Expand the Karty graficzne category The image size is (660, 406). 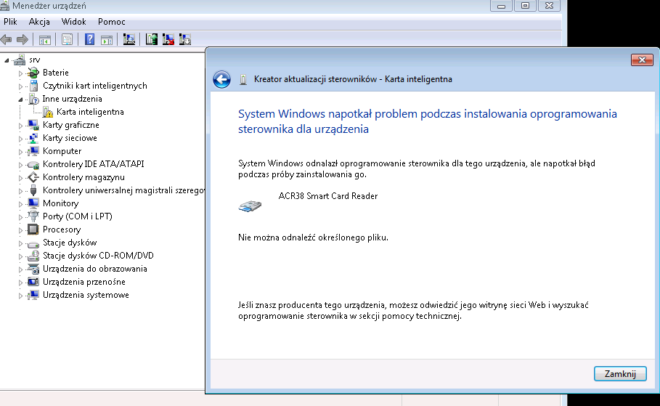tap(20, 126)
